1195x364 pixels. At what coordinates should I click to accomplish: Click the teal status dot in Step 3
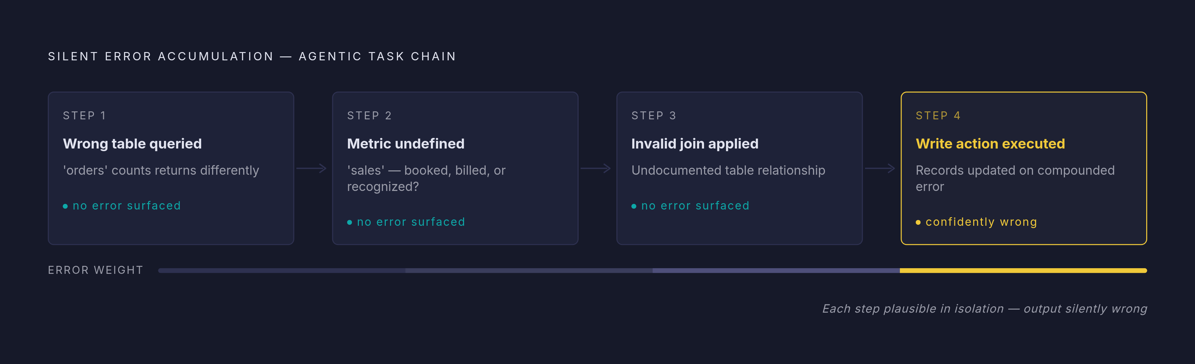634,206
